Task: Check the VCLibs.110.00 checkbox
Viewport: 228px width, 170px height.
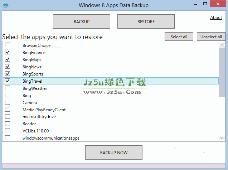Action: point(8,131)
